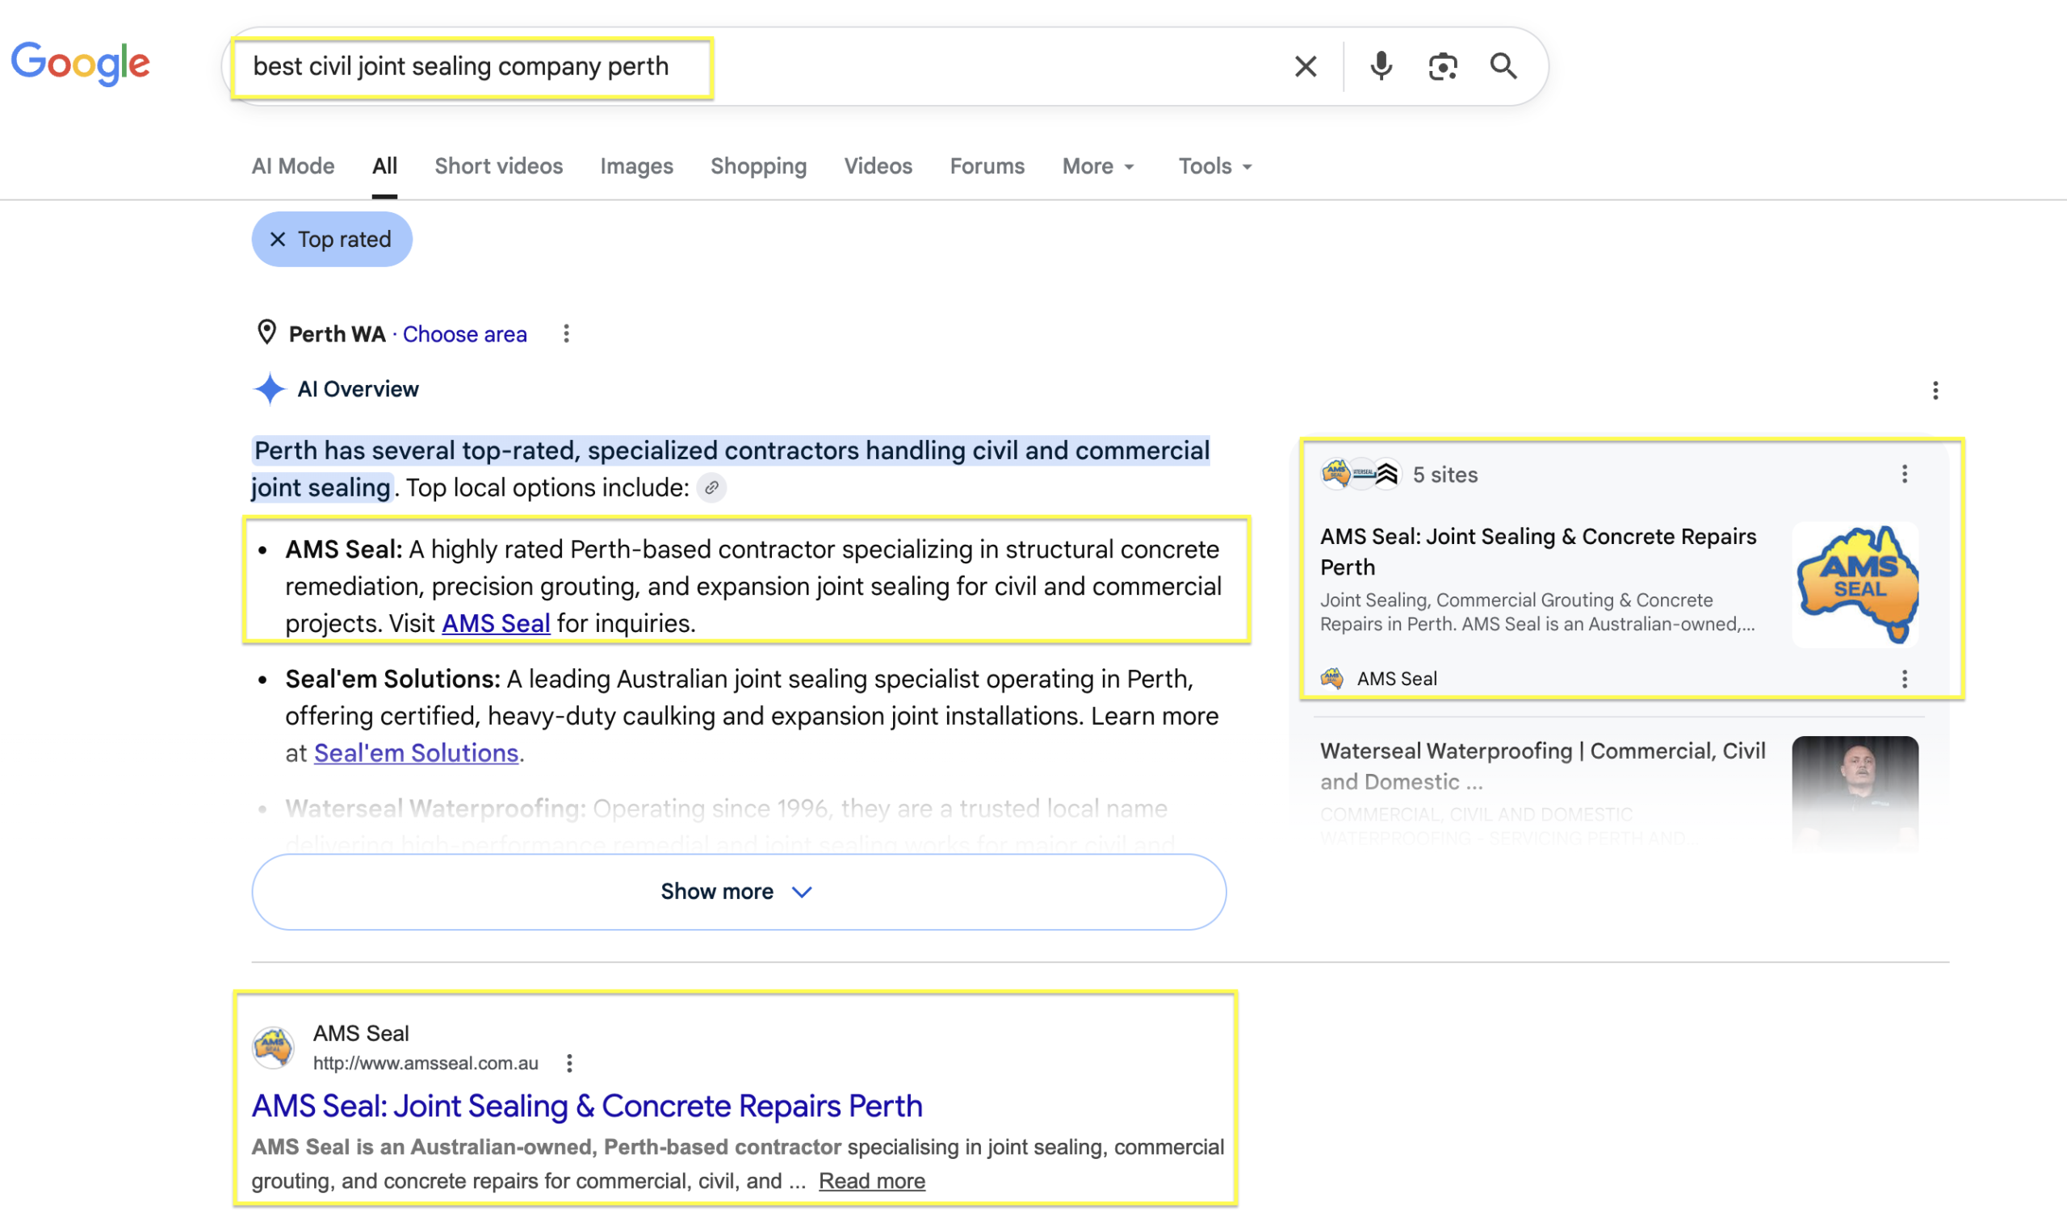Click the 'AI Overview' heading text
Viewport: 2067px width, 1230px height.
[x=358, y=389]
